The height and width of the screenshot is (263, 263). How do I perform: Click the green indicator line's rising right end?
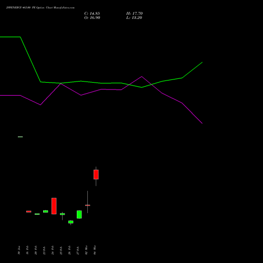(x=202, y=62)
